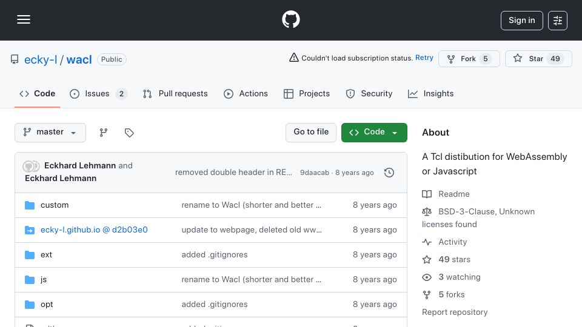Open the Security tab
The height and width of the screenshot is (327, 582).
click(369, 93)
